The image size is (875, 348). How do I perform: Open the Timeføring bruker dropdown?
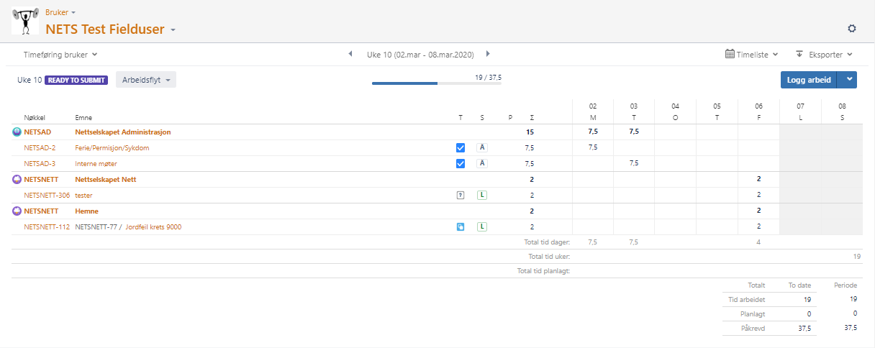(x=60, y=54)
